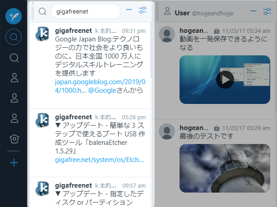Screen dimensions: 277x207
Task: Click the 09:57 am timestamp
Action: [x=134, y=185]
